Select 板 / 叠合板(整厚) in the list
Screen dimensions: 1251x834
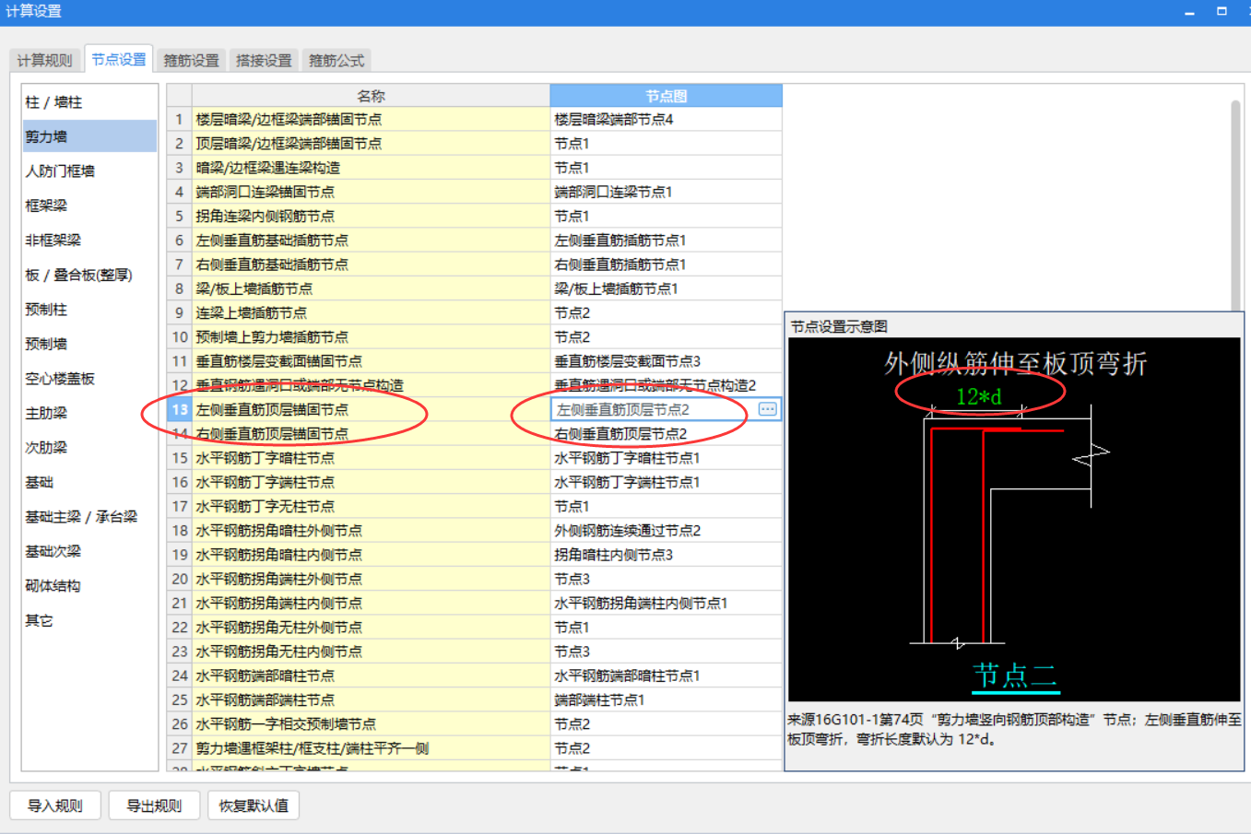[x=89, y=275]
